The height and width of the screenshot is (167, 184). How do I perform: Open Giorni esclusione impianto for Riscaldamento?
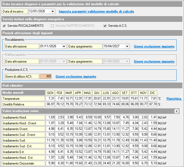click(154, 46)
